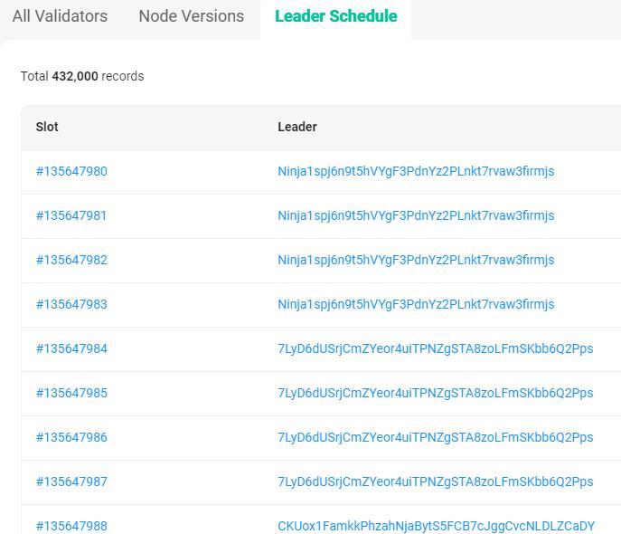
Task: Switch to the All Validators tab
Action: point(60,16)
